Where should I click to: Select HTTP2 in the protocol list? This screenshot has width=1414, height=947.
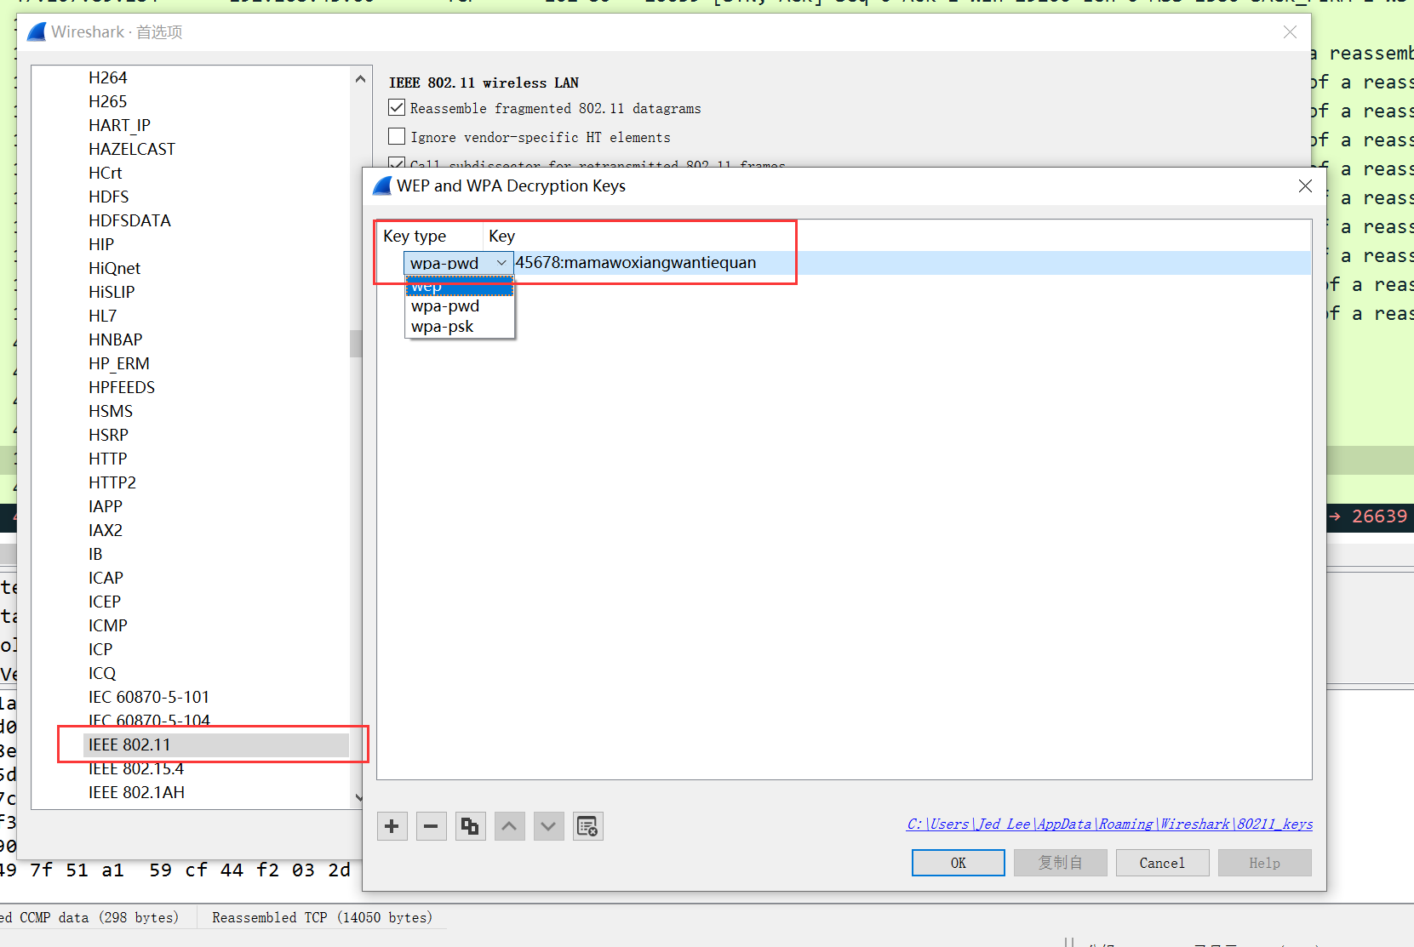coord(112,482)
